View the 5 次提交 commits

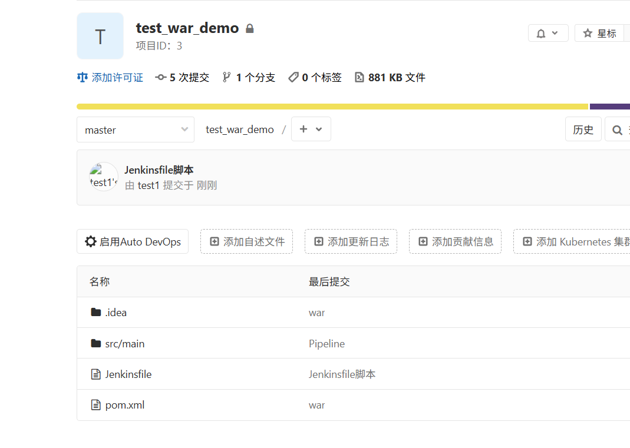tap(182, 78)
